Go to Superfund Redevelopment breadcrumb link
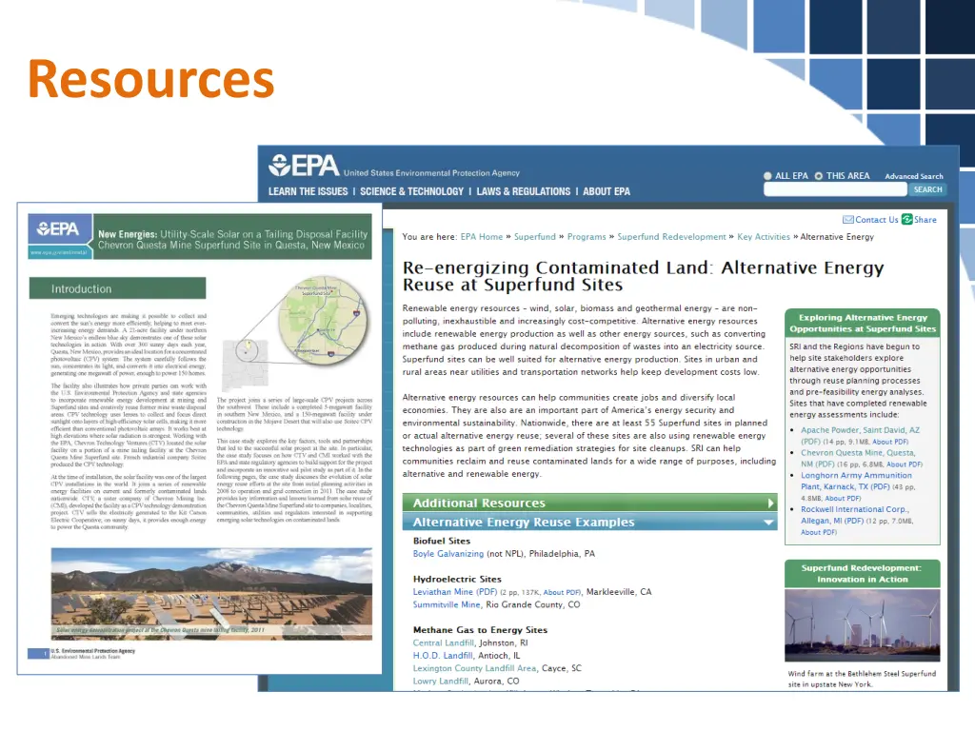This screenshot has width=975, height=731. pyautogui.click(x=671, y=237)
